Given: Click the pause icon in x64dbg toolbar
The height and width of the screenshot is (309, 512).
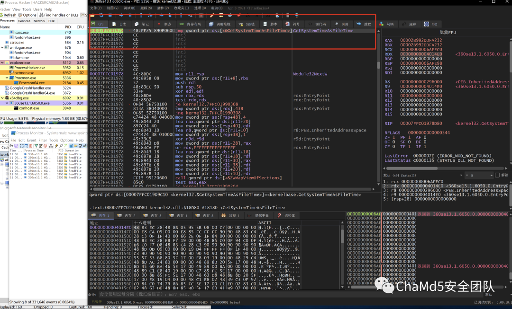Looking at the screenshot, I should (130, 15).
